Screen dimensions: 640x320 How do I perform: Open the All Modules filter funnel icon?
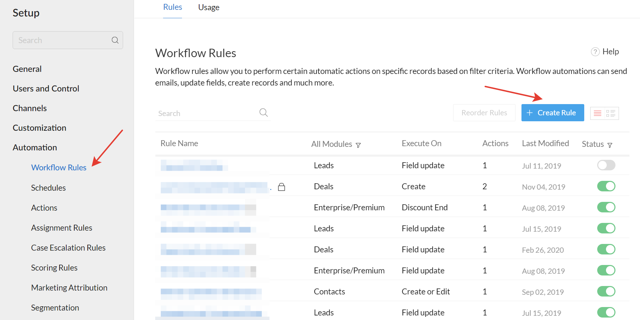(358, 145)
